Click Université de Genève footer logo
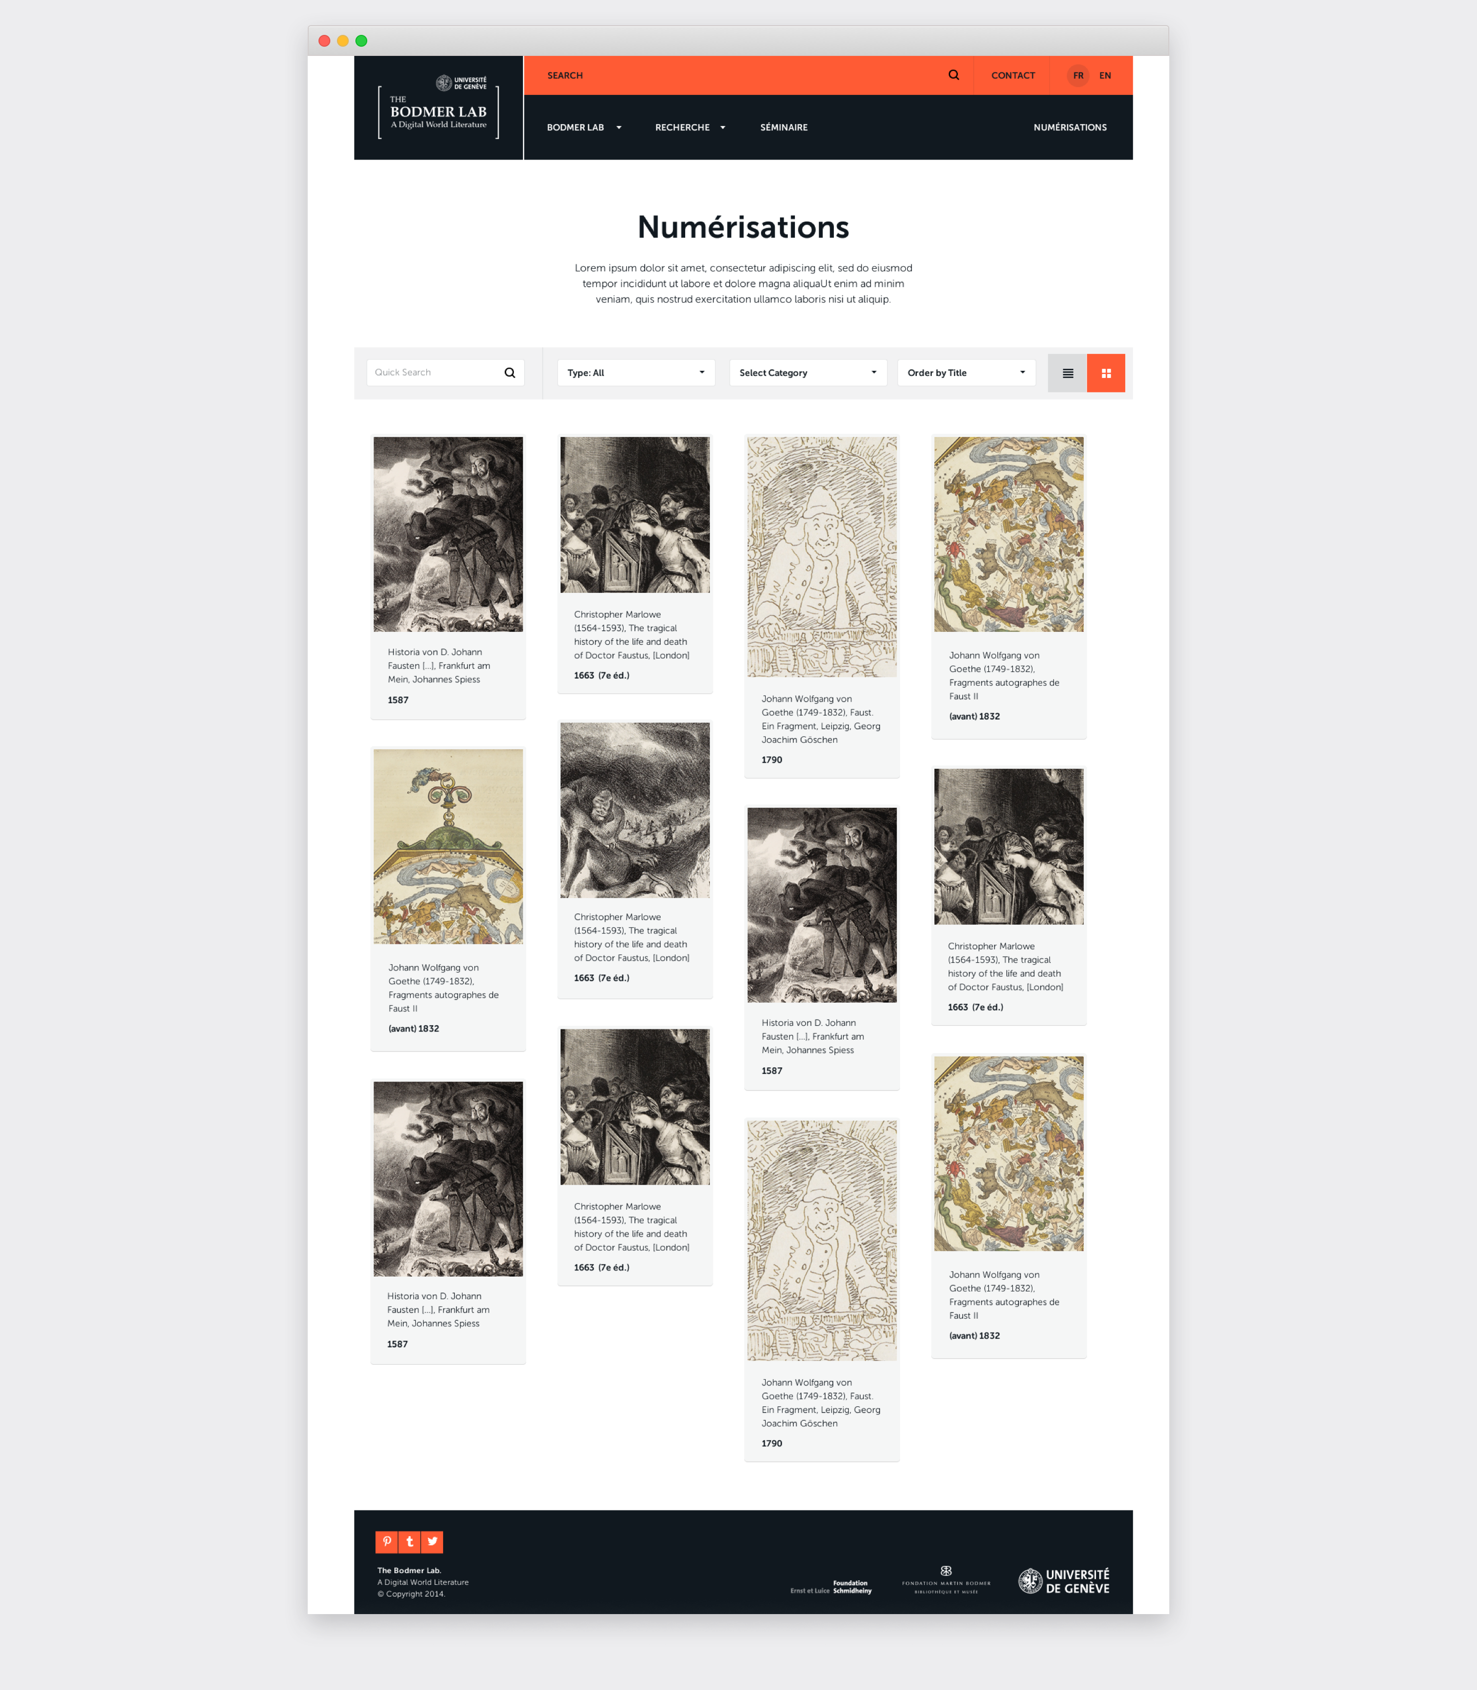Viewport: 1477px width, 1690px height. click(1063, 1581)
